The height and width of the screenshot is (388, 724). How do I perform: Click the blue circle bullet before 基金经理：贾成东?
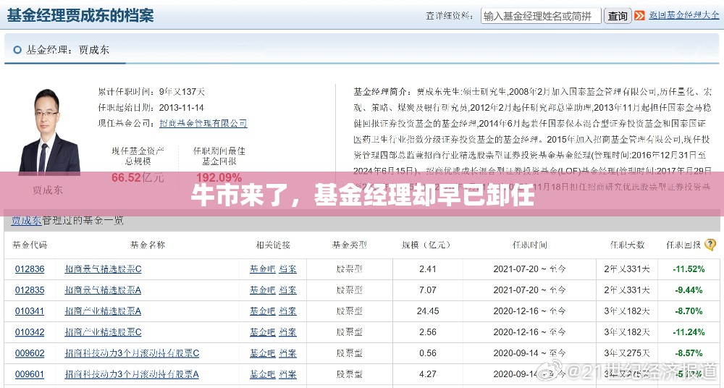pos(17,50)
